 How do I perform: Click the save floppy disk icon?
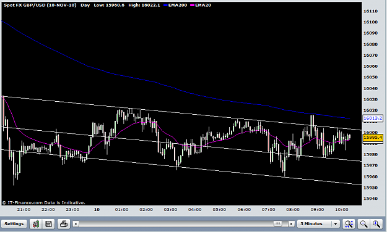pos(48,223)
